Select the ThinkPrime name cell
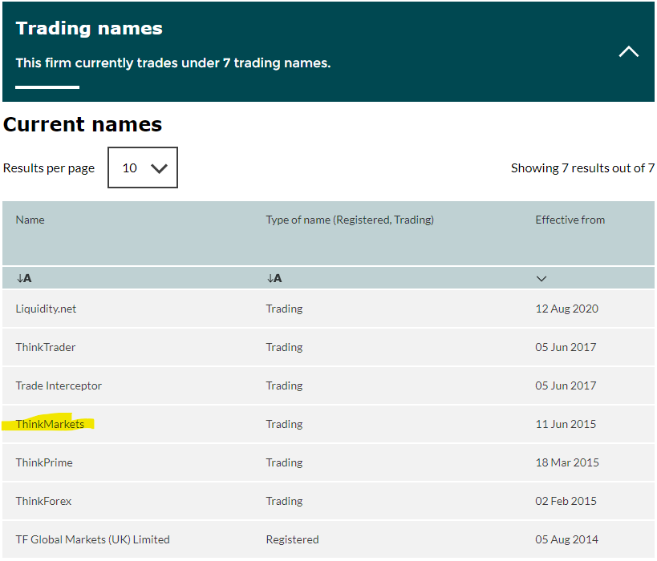The width and height of the screenshot is (657, 561). pos(44,462)
